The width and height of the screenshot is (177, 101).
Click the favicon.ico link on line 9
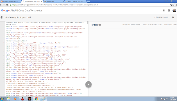43,47
